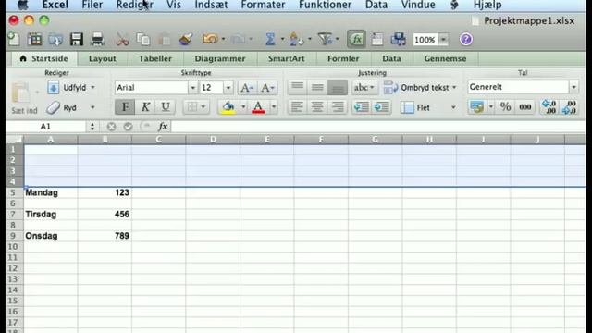Switch to the Tabeller ribbon tab
592x333 pixels.
(155, 59)
